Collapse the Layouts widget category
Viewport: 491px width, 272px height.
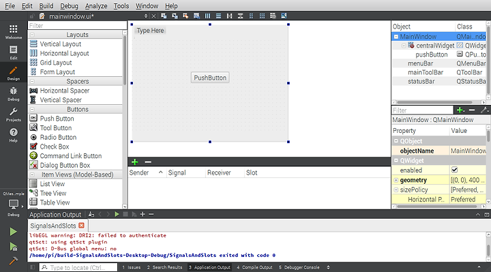tap(32, 35)
